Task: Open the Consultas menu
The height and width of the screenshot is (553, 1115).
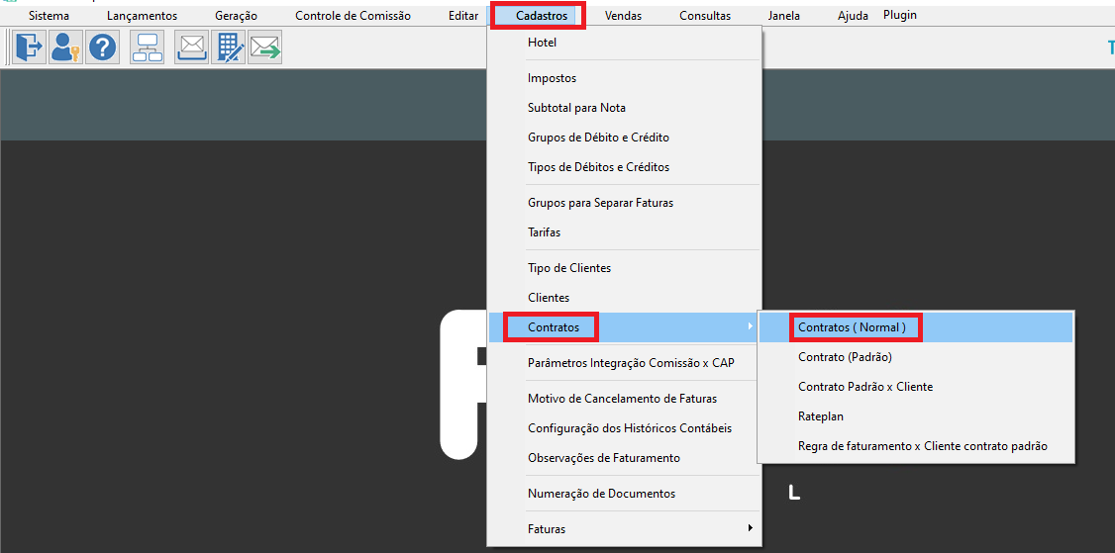Action: (705, 16)
